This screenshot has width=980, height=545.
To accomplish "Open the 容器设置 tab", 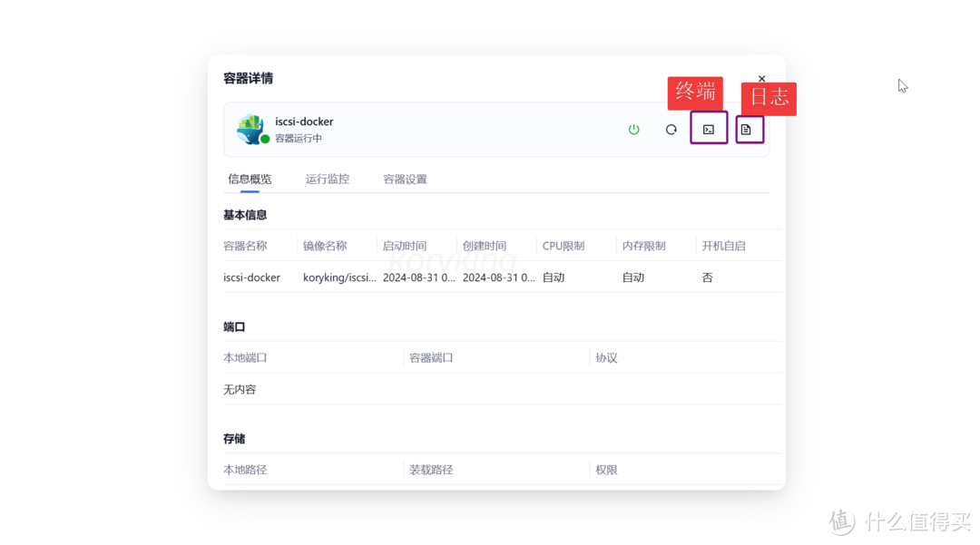I will click(405, 179).
